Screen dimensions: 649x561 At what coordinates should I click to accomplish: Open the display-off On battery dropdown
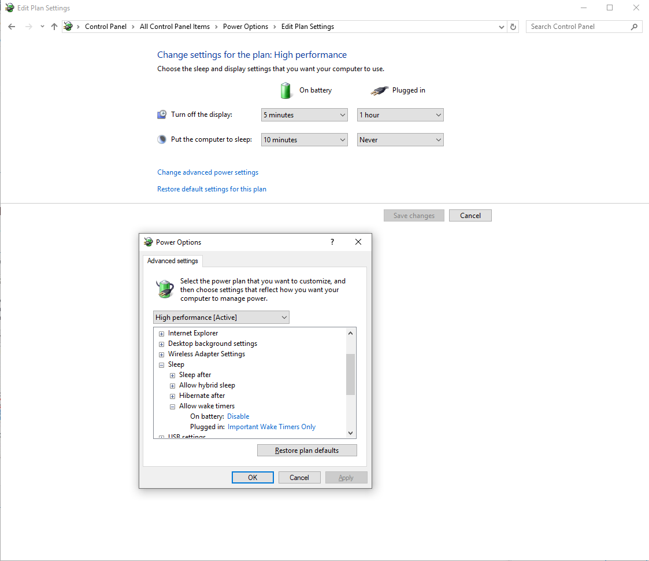point(304,115)
